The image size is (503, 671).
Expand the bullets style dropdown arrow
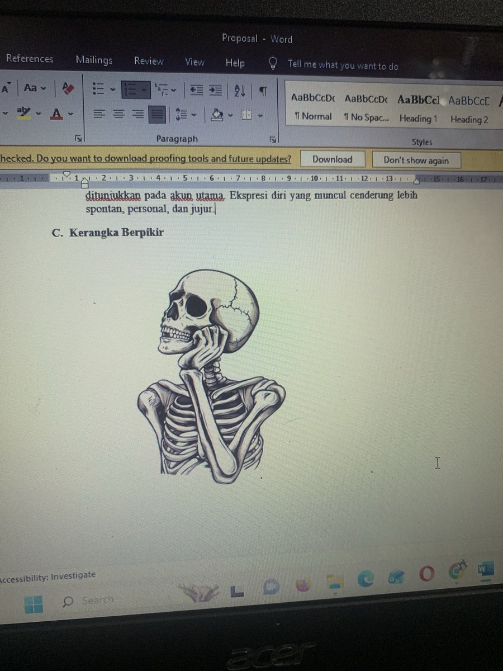pyautogui.click(x=112, y=89)
